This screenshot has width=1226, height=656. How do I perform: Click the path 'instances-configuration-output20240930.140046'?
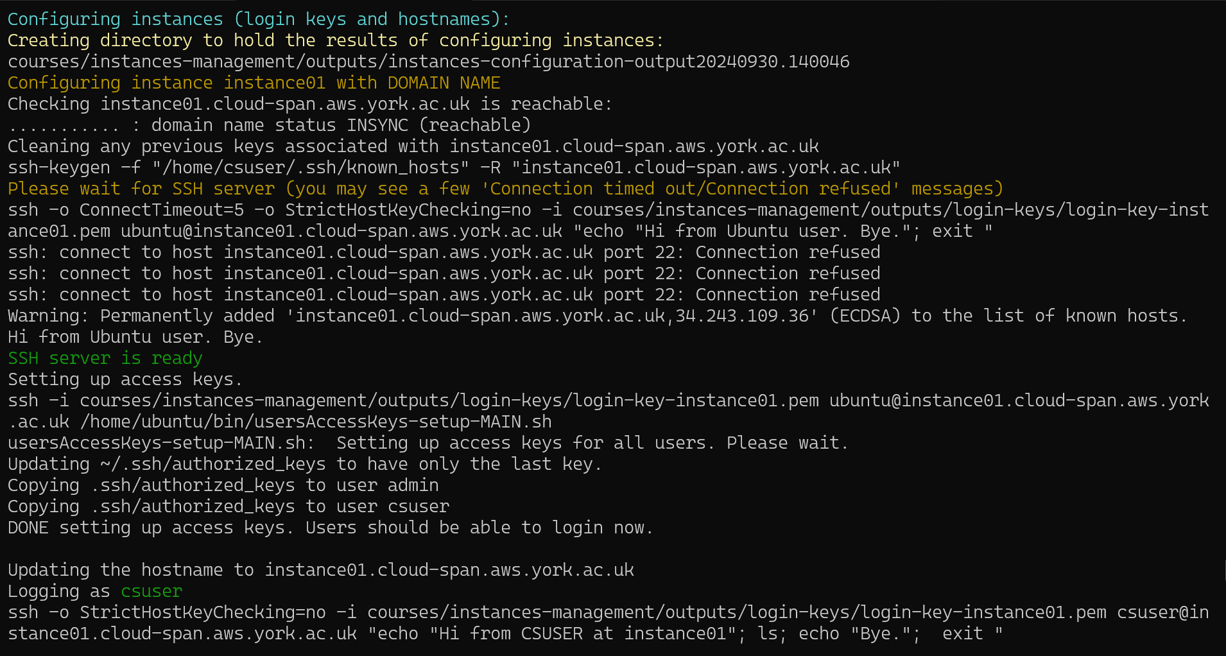point(619,62)
